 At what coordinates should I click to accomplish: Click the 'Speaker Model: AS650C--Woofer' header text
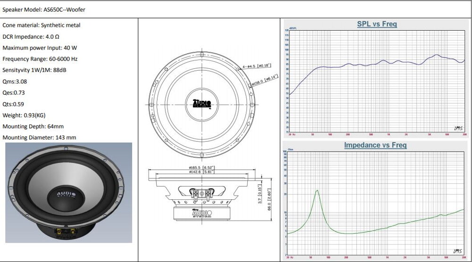43,9
